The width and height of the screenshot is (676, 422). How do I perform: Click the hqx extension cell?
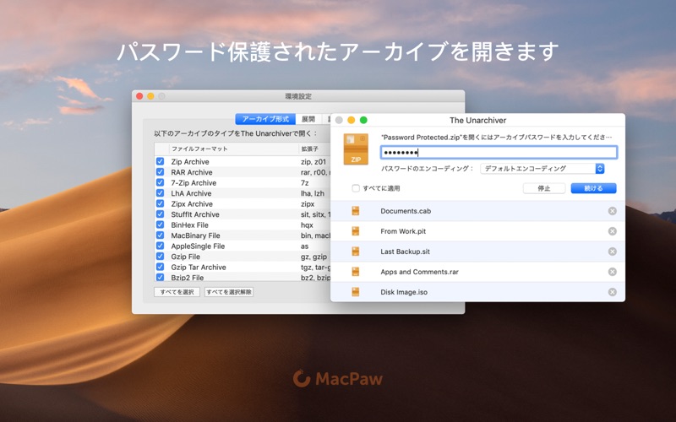(307, 225)
